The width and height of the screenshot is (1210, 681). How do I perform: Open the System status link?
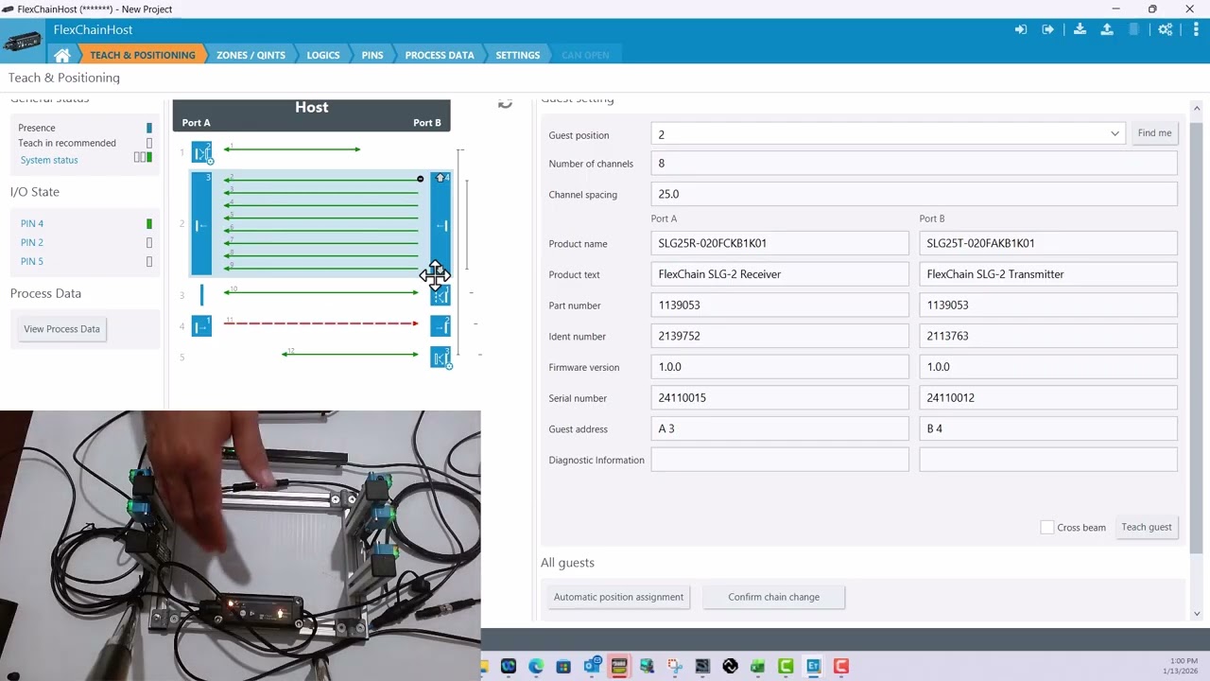pos(49,160)
